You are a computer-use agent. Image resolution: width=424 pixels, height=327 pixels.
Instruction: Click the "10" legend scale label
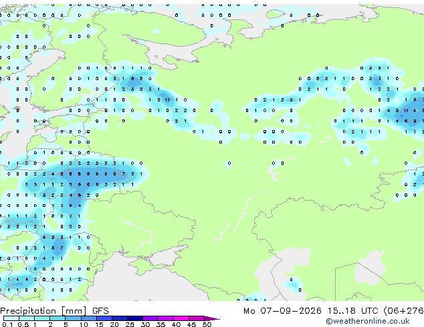click(x=84, y=324)
